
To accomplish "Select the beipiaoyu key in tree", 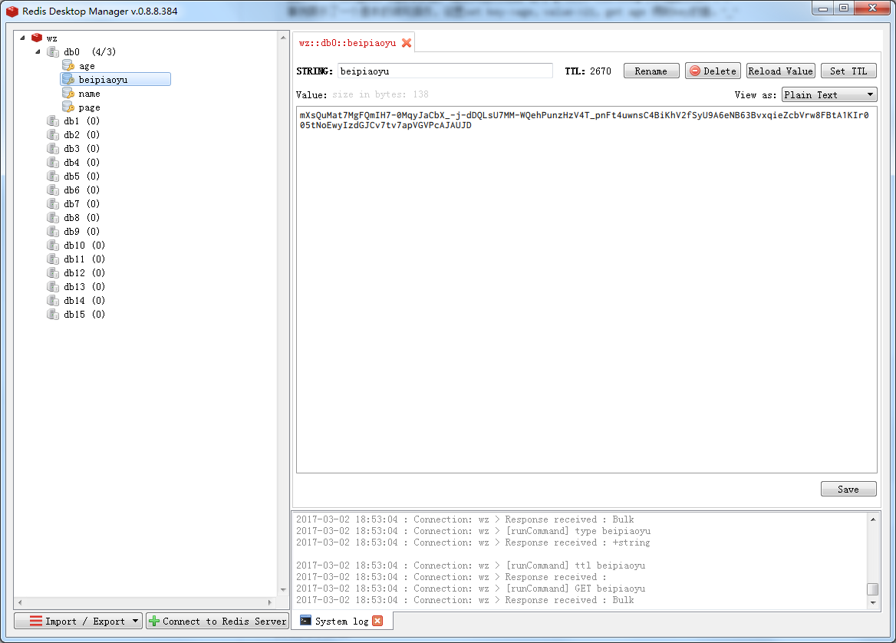I will click(x=103, y=80).
